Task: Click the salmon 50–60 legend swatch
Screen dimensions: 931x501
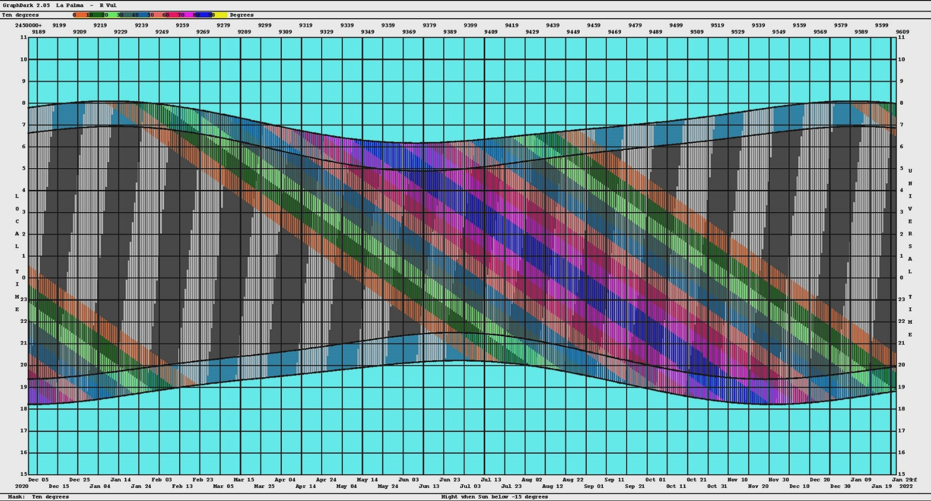Action: click(157, 15)
